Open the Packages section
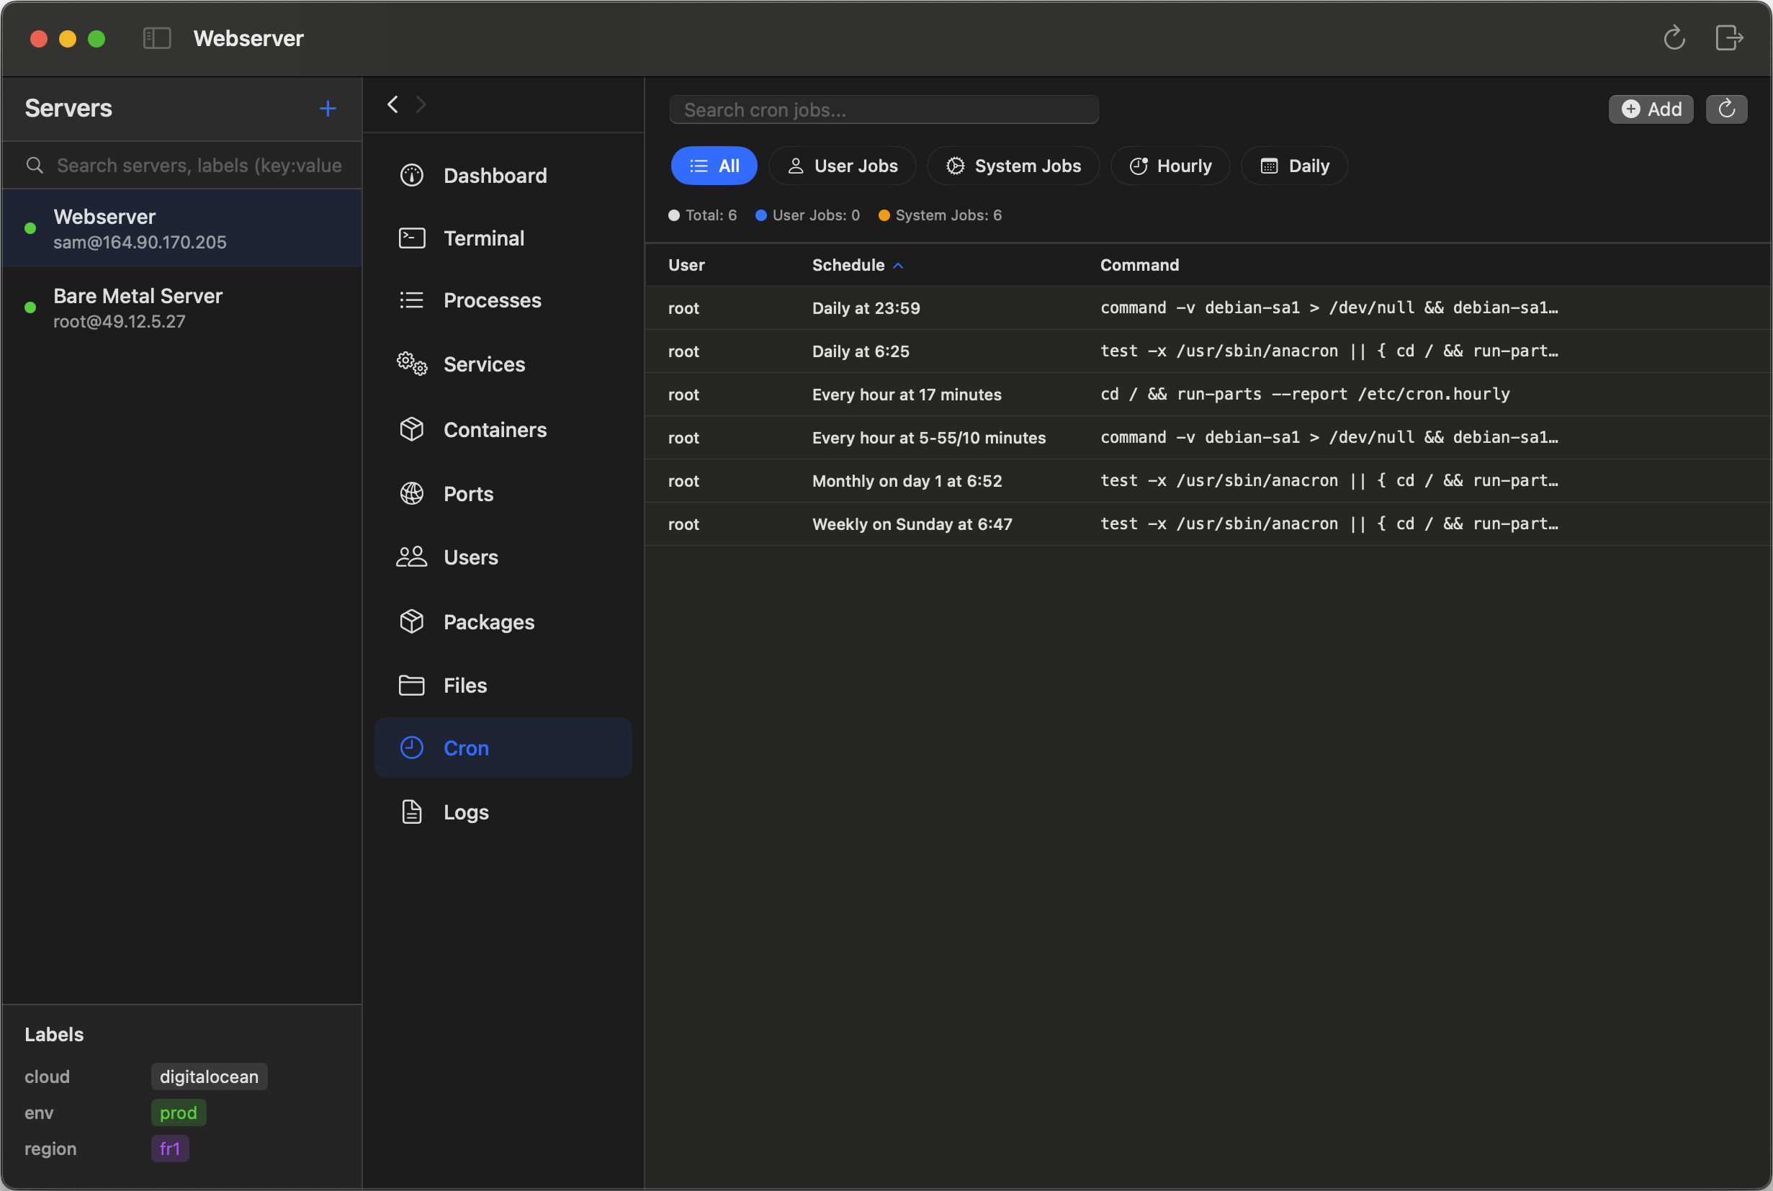 [x=503, y=621]
